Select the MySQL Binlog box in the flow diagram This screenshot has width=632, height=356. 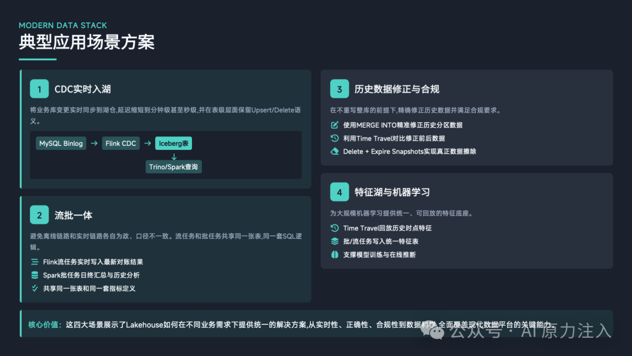pos(61,143)
